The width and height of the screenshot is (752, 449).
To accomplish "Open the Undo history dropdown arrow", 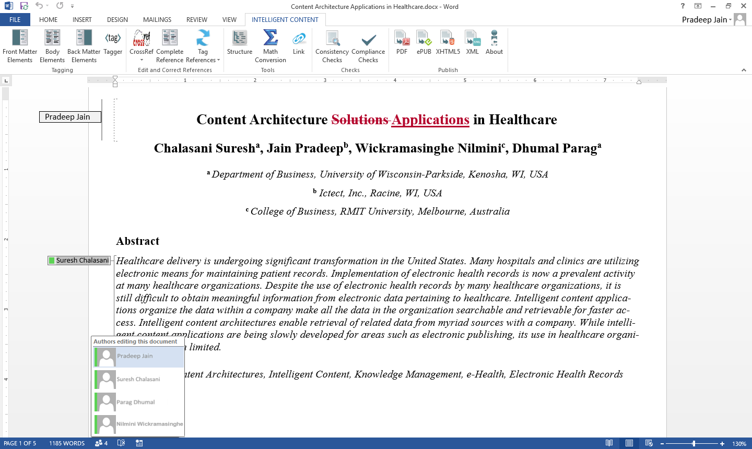I will (x=47, y=6).
